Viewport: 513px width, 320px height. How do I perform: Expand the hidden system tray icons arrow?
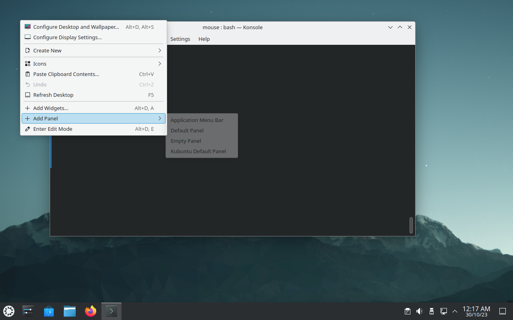click(455, 311)
